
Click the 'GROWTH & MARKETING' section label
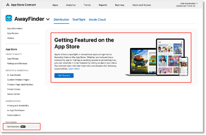[x=17, y=70]
